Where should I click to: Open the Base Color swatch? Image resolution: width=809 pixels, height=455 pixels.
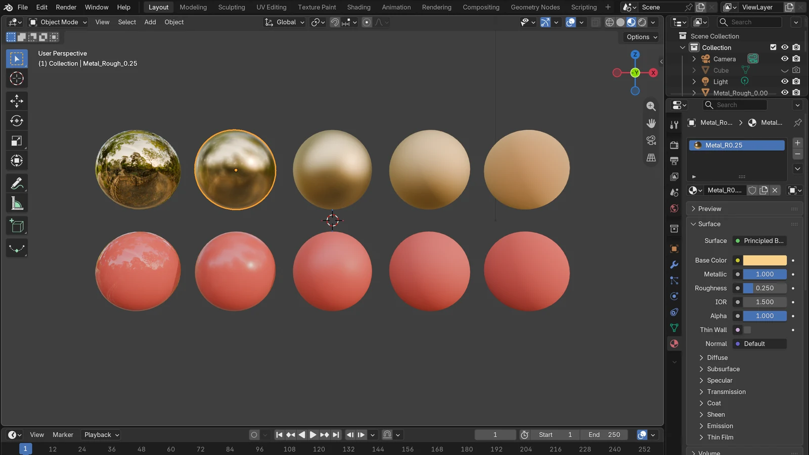tap(765, 260)
